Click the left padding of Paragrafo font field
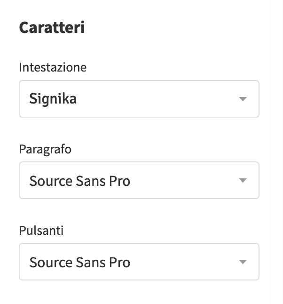The width and height of the screenshot is (283, 304). click(24, 180)
